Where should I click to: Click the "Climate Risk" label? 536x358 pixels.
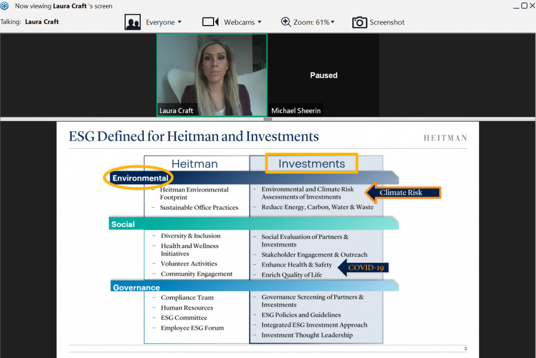(401, 193)
